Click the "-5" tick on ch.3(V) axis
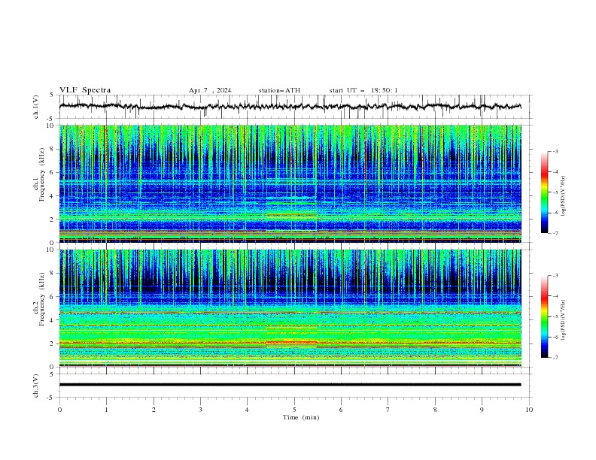 click(x=51, y=398)
